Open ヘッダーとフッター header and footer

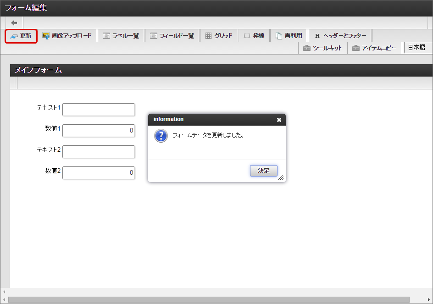point(340,36)
